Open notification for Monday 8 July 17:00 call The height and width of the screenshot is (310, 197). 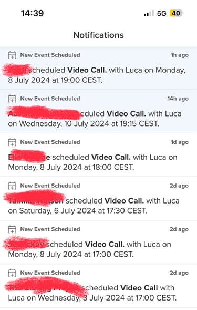click(99, 242)
